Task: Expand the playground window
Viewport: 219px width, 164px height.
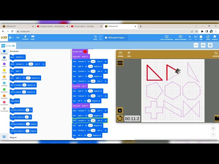Action: 120,54
